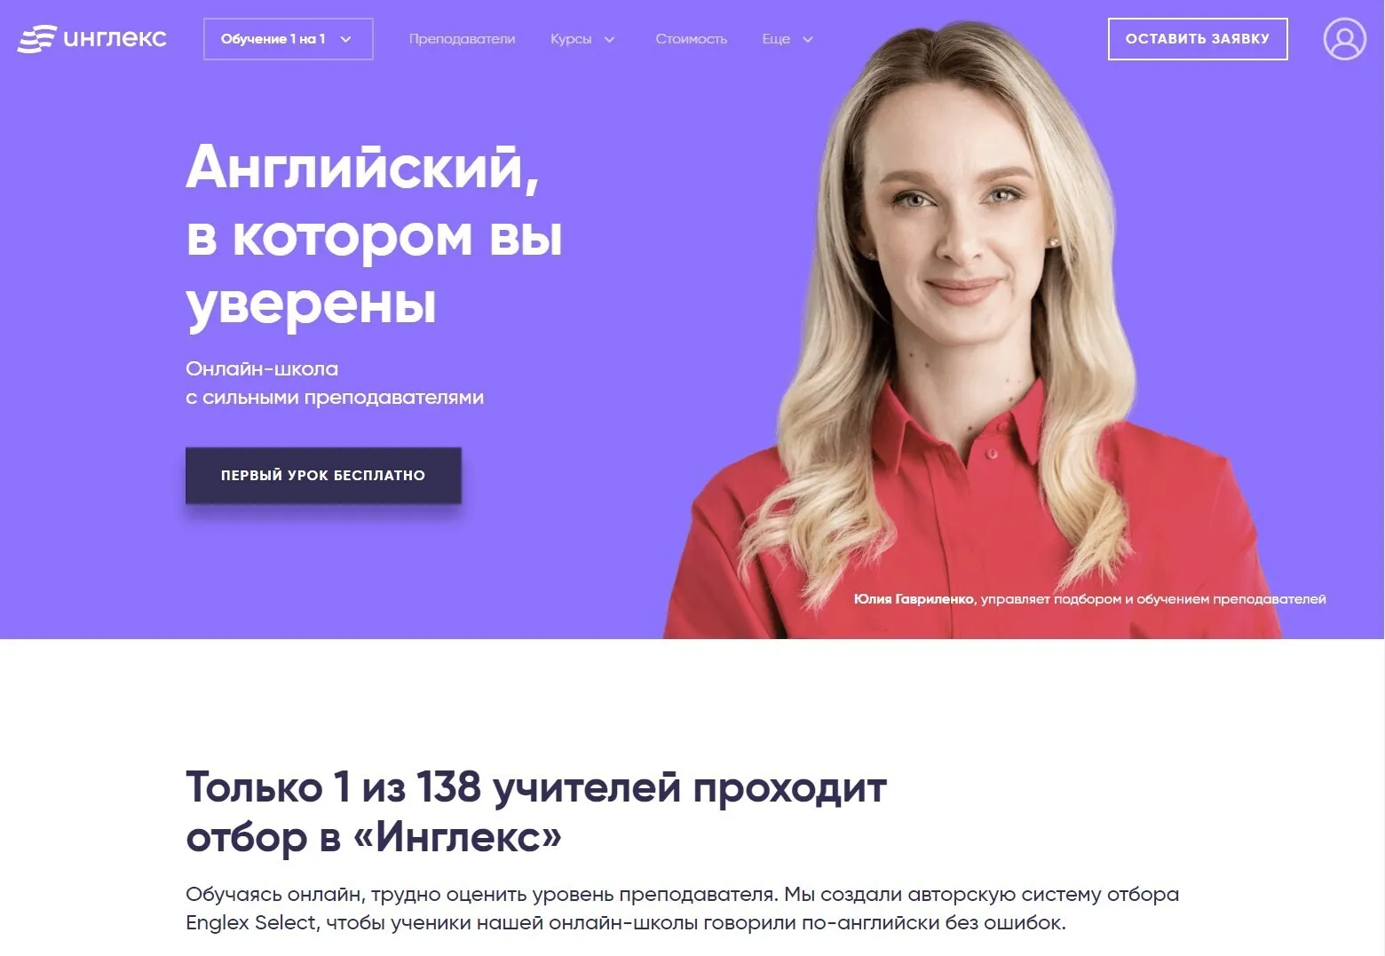The width and height of the screenshot is (1385, 956).
Task: Click the Инглекс logo icon
Action: (37, 39)
